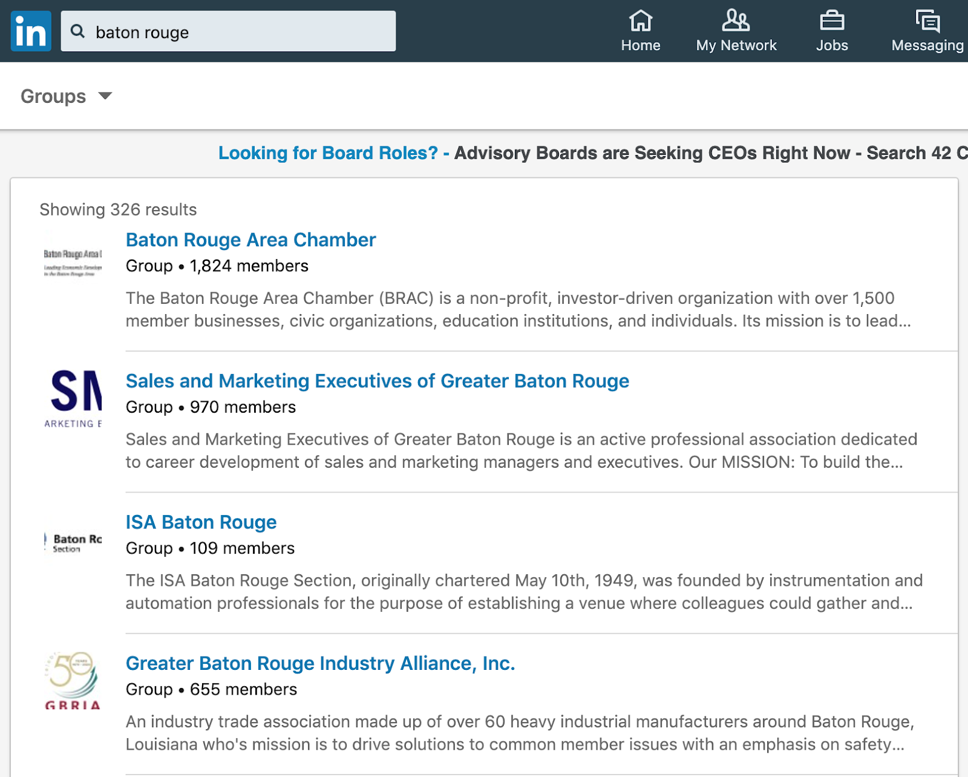Open the Messaging chat icon
This screenshot has width=968, height=777.
(927, 21)
